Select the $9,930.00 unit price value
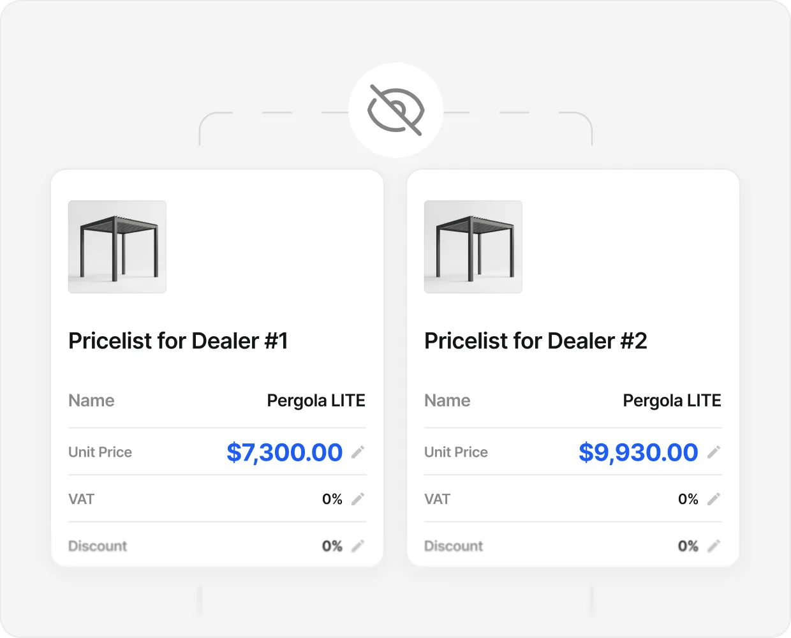Viewport: 791px width, 638px height. point(639,452)
